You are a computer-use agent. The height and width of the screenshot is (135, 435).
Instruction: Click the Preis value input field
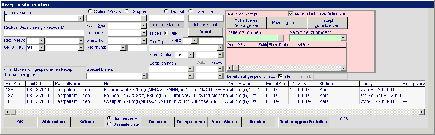tap(211, 41)
